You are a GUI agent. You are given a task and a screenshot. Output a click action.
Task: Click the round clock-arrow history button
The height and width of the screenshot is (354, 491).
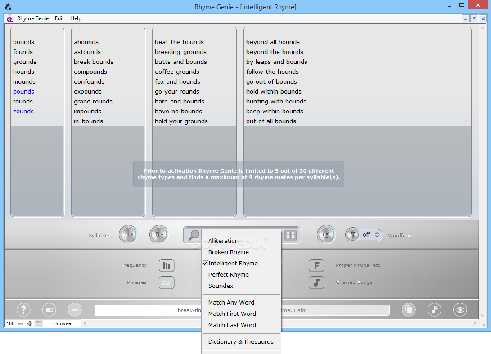[326, 234]
